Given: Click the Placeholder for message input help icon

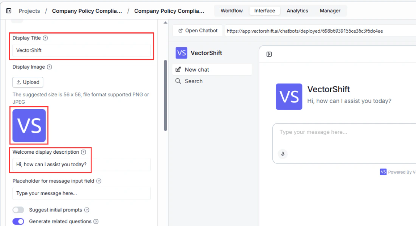Looking at the screenshot, I should point(99,181).
